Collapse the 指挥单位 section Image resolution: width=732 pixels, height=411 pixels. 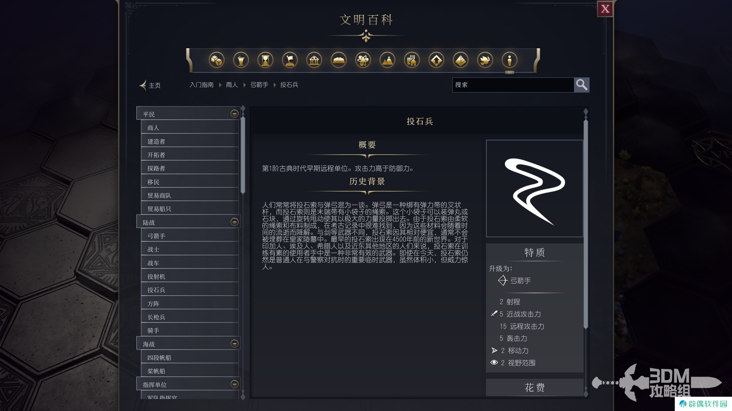click(234, 384)
